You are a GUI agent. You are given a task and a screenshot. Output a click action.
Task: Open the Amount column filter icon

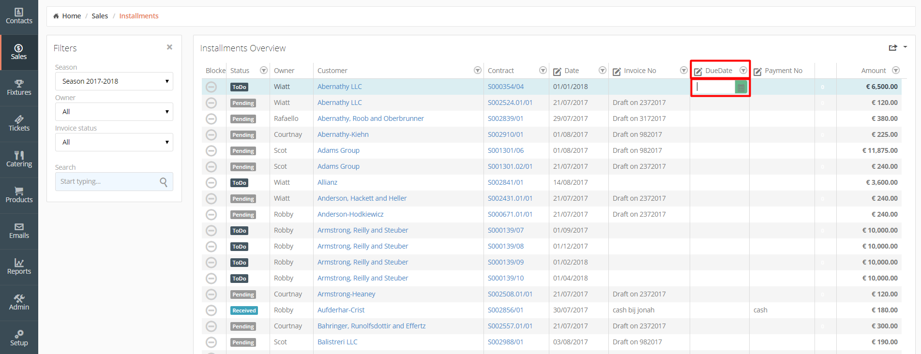[x=896, y=71]
